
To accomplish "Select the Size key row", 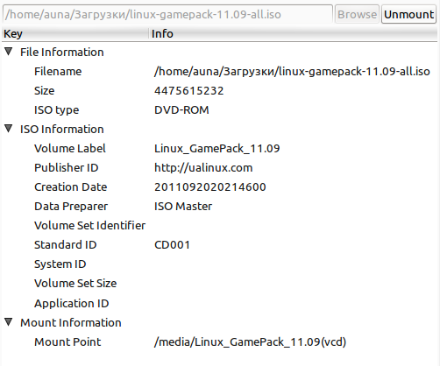I will point(45,91).
